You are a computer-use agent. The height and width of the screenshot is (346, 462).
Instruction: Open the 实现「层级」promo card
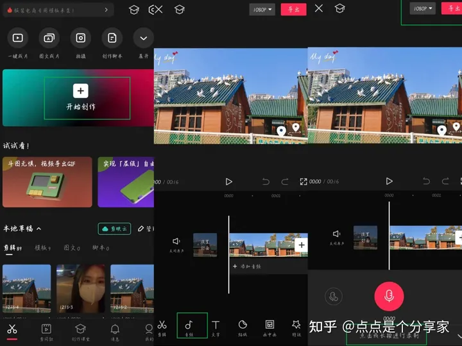(x=126, y=182)
